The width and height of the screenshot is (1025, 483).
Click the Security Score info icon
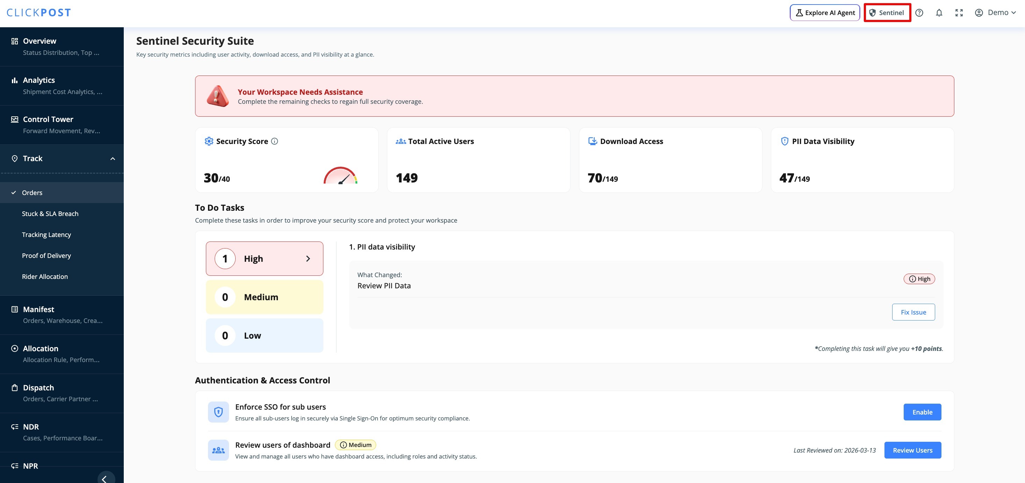(274, 141)
